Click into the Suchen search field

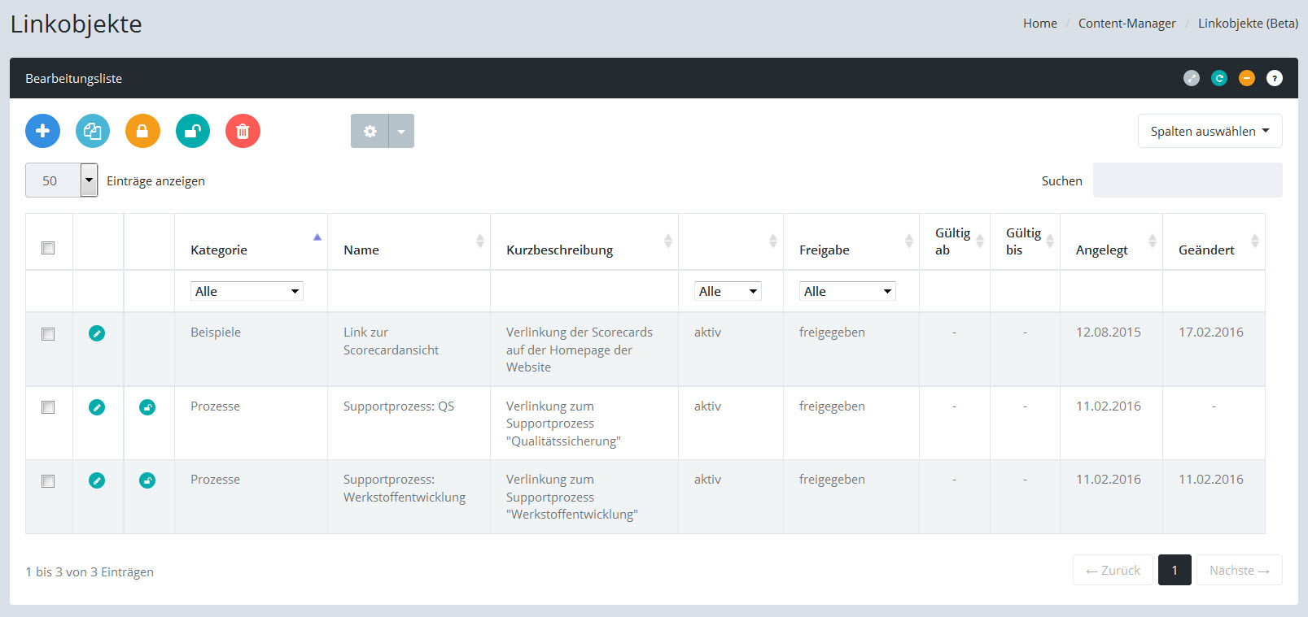point(1187,180)
